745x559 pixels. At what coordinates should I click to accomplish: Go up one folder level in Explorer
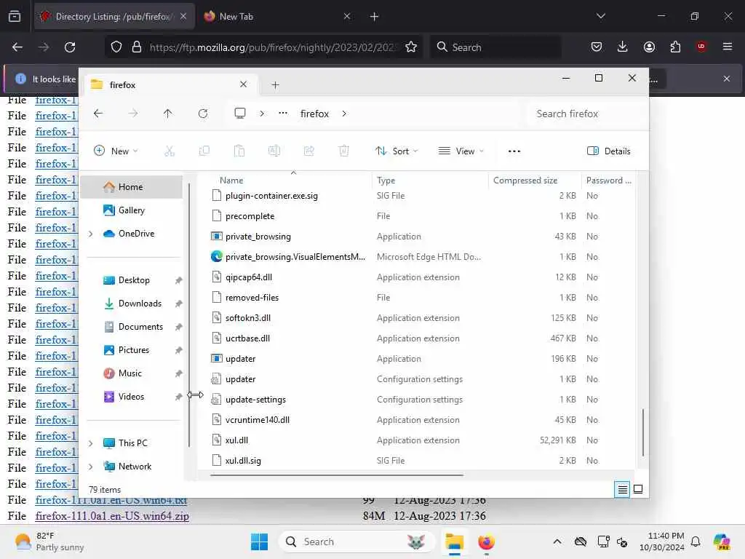pos(168,114)
